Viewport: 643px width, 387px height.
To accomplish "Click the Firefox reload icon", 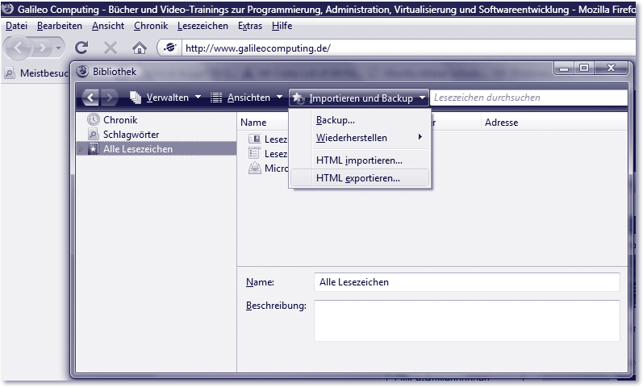I will [x=81, y=48].
